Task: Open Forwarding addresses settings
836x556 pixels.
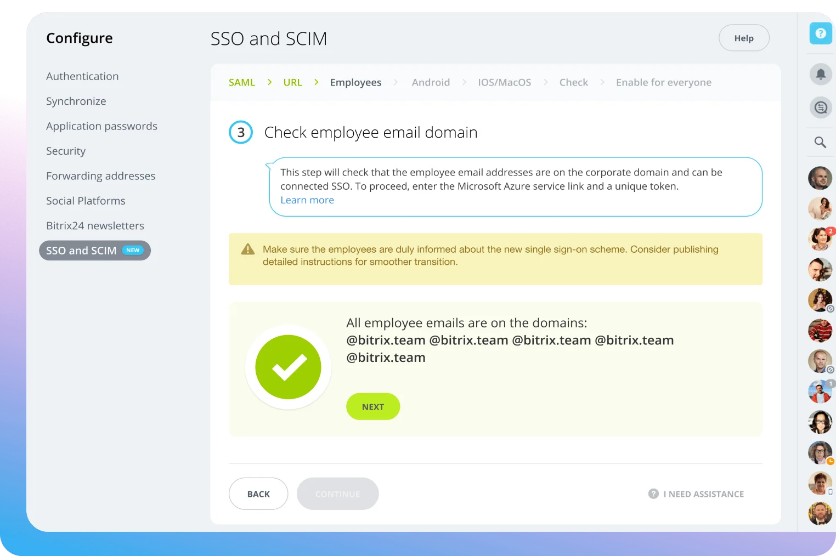Action: pyautogui.click(x=101, y=176)
